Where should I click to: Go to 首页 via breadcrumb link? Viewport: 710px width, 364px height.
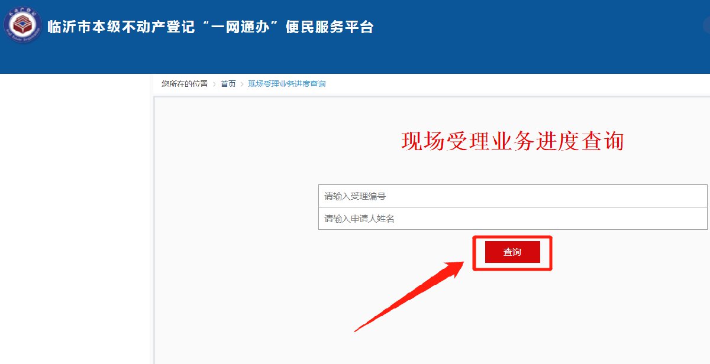tap(228, 84)
